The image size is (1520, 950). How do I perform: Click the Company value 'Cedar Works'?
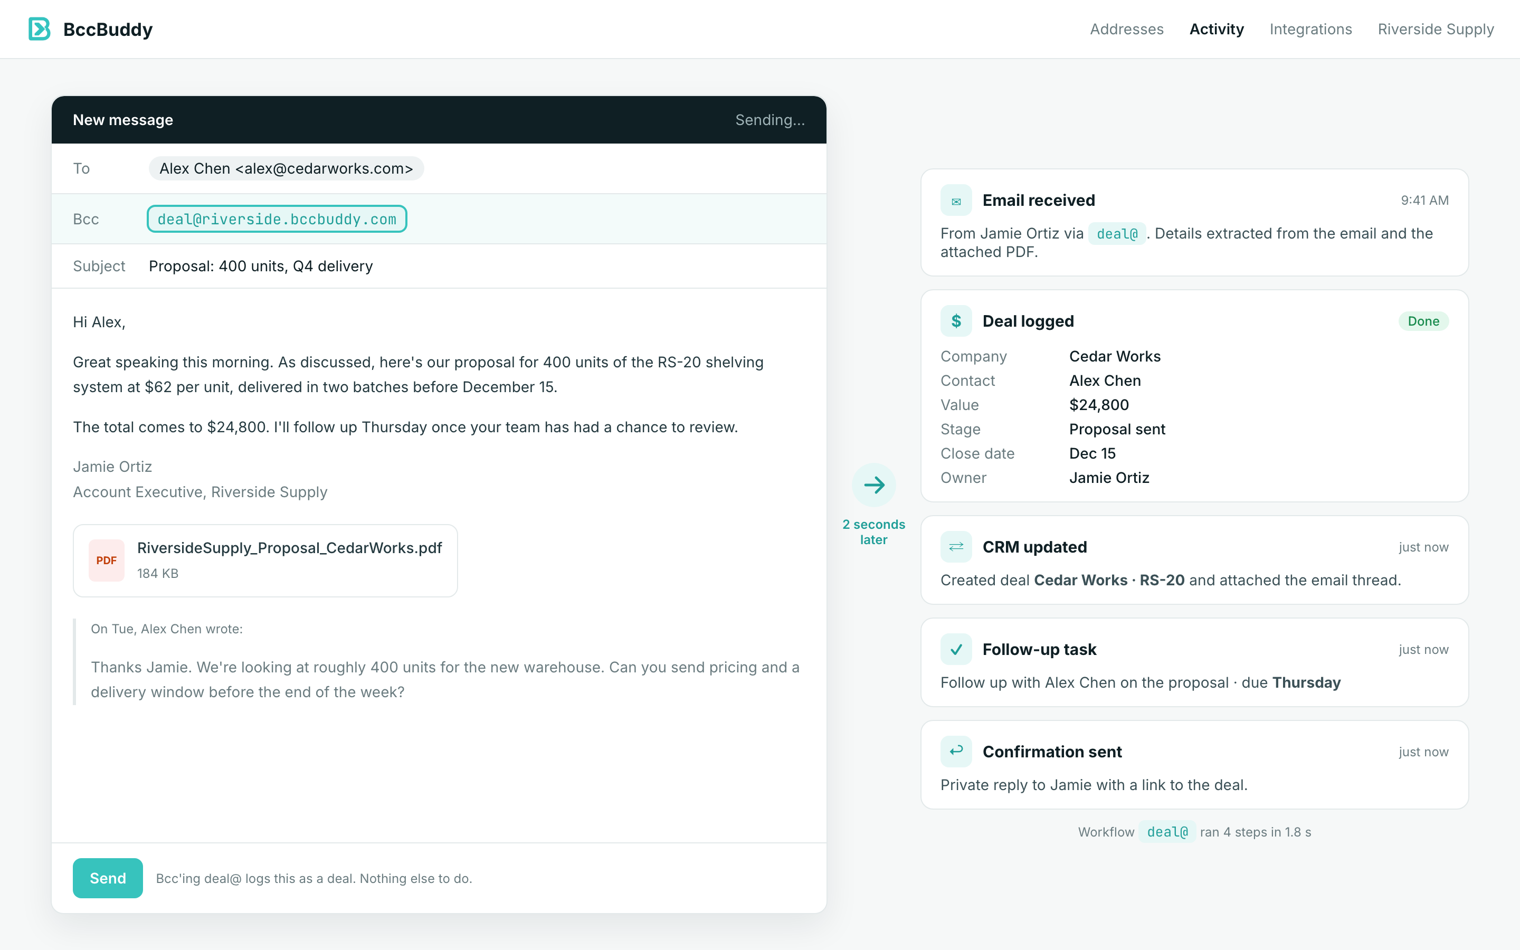[1115, 356]
